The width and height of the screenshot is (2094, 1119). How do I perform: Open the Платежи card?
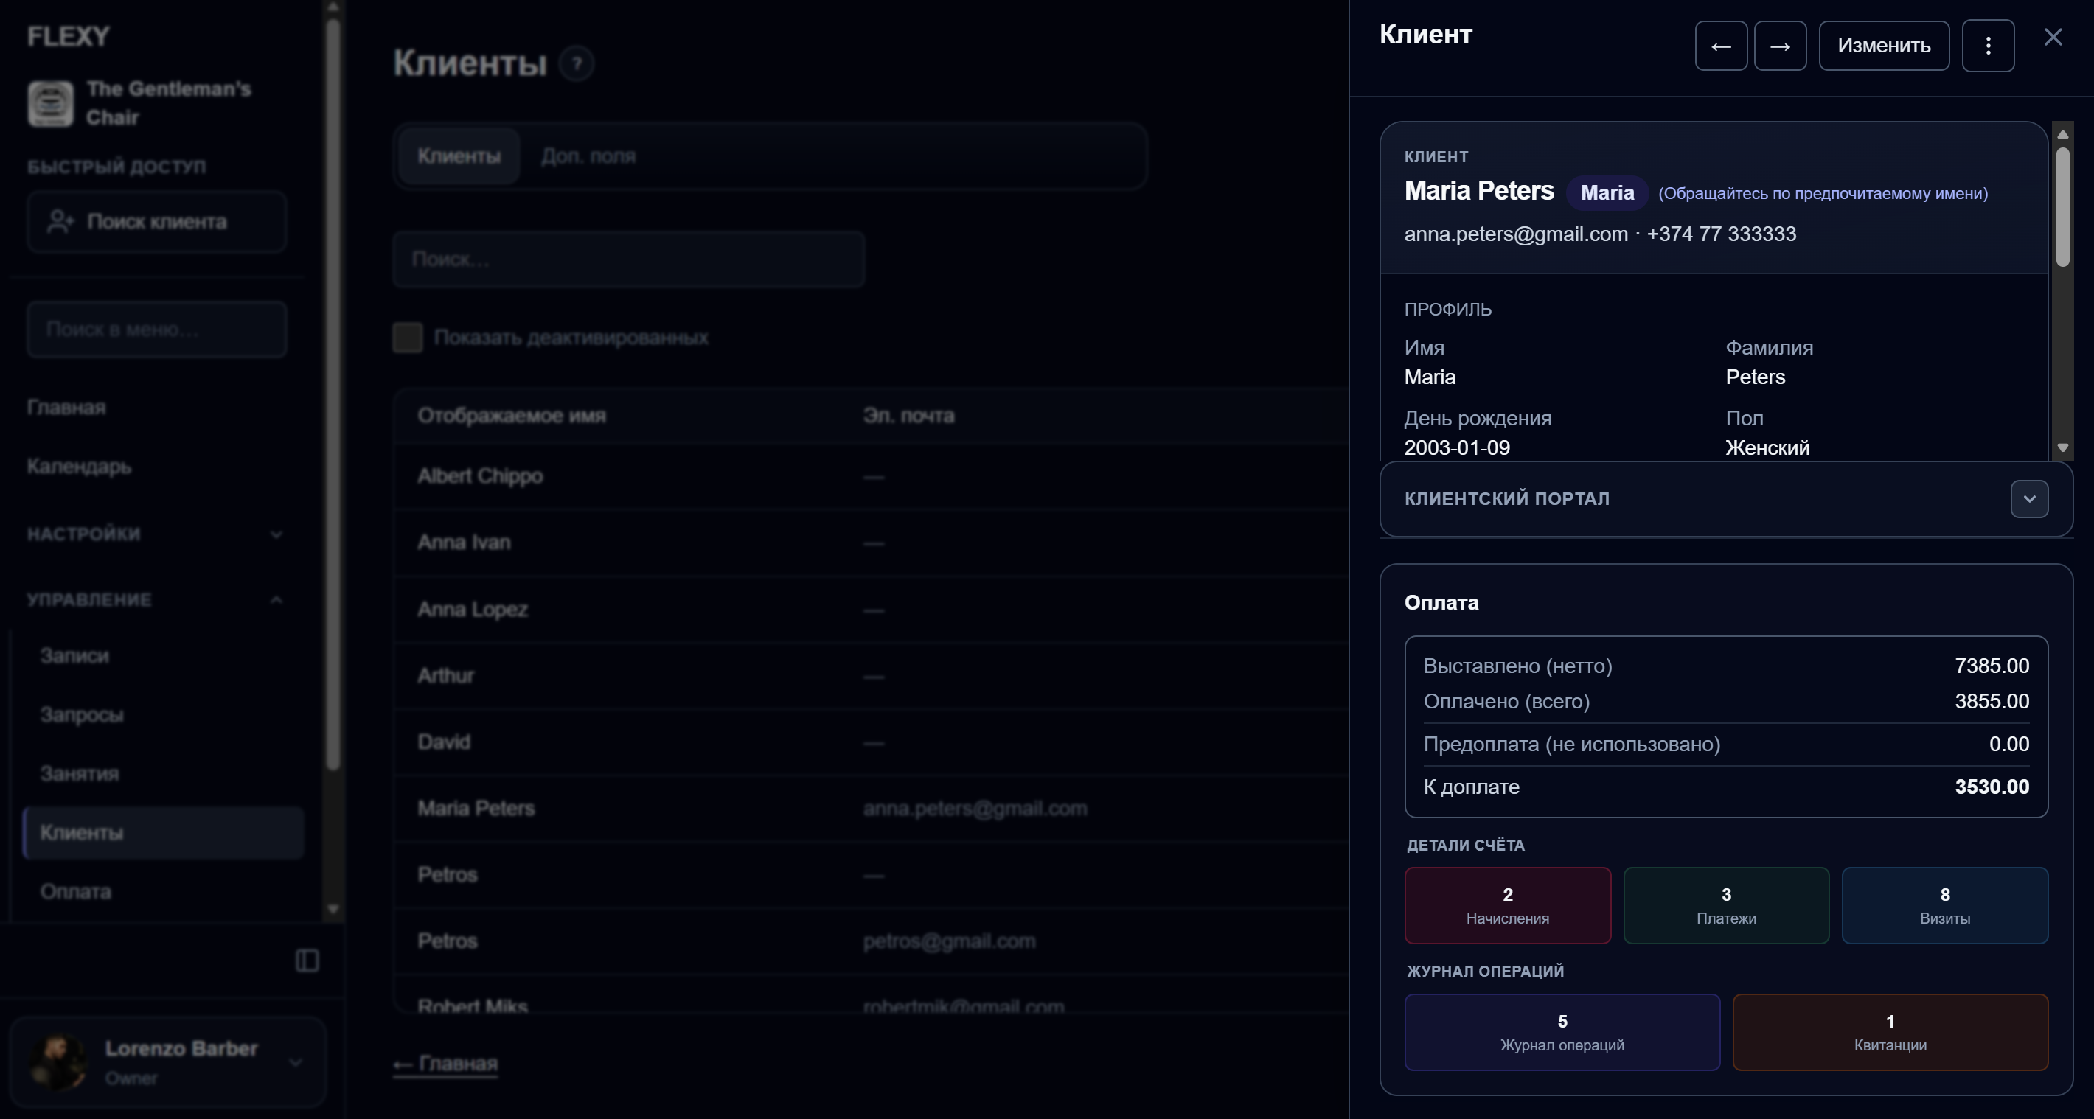(x=1727, y=905)
